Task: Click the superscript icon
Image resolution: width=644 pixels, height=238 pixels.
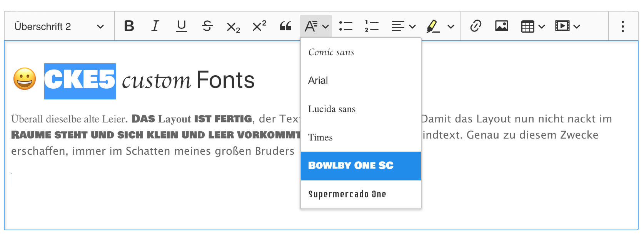Action: pos(259,26)
